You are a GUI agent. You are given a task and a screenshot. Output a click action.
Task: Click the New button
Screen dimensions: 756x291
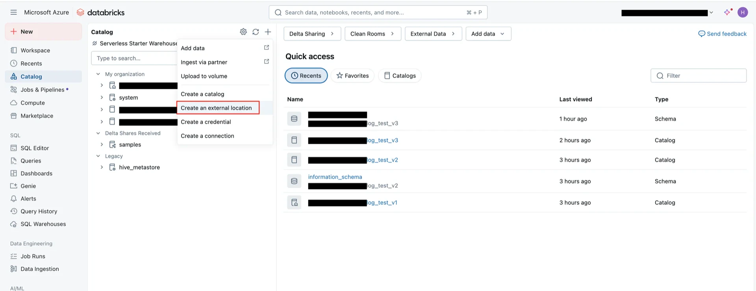pyautogui.click(x=43, y=31)
